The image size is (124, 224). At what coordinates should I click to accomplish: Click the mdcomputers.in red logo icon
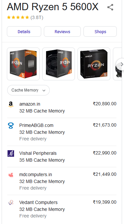[x=11, y=175]
